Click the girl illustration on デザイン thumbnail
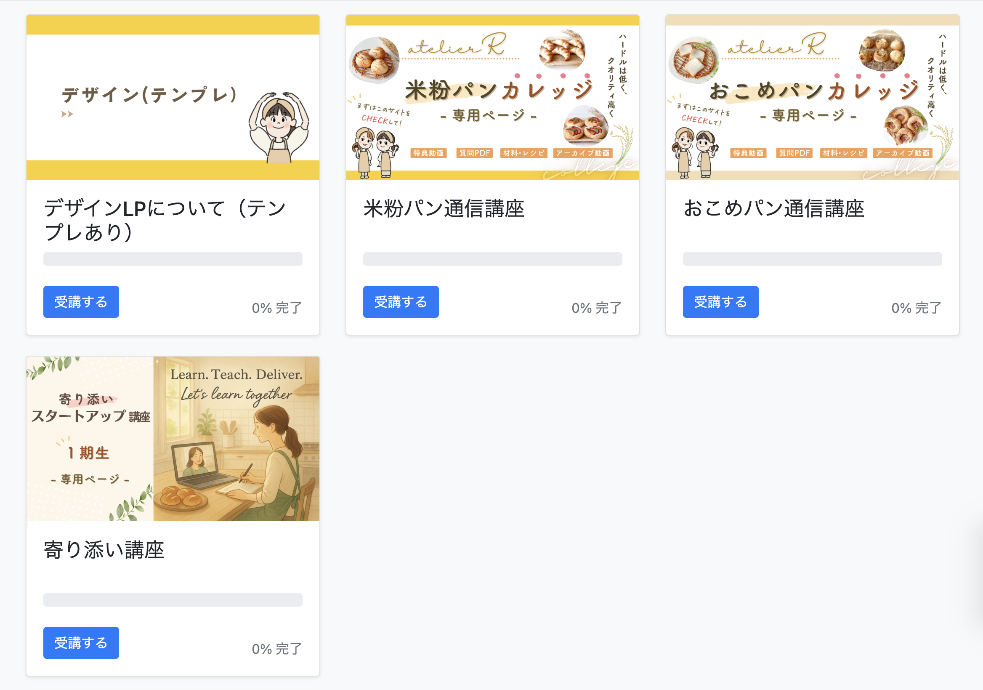Screen dimensions: 983x690 pos(279,128)
